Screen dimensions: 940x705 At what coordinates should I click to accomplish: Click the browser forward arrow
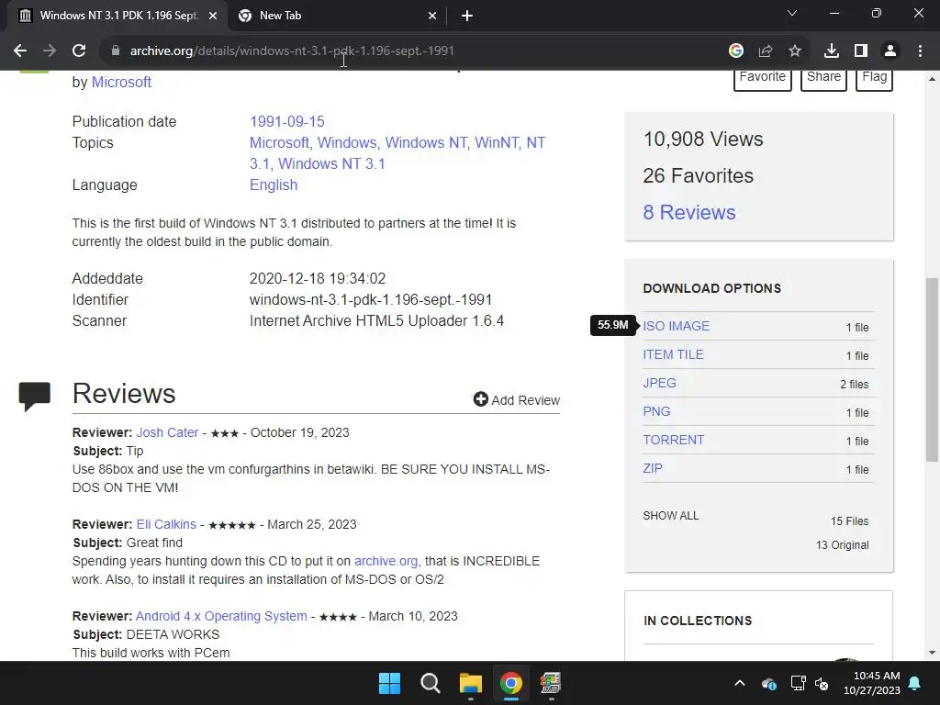pyautogui.click(x=50, y=51)
